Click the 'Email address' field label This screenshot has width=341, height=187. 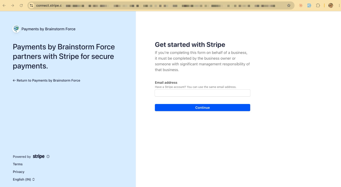(166, 83)
